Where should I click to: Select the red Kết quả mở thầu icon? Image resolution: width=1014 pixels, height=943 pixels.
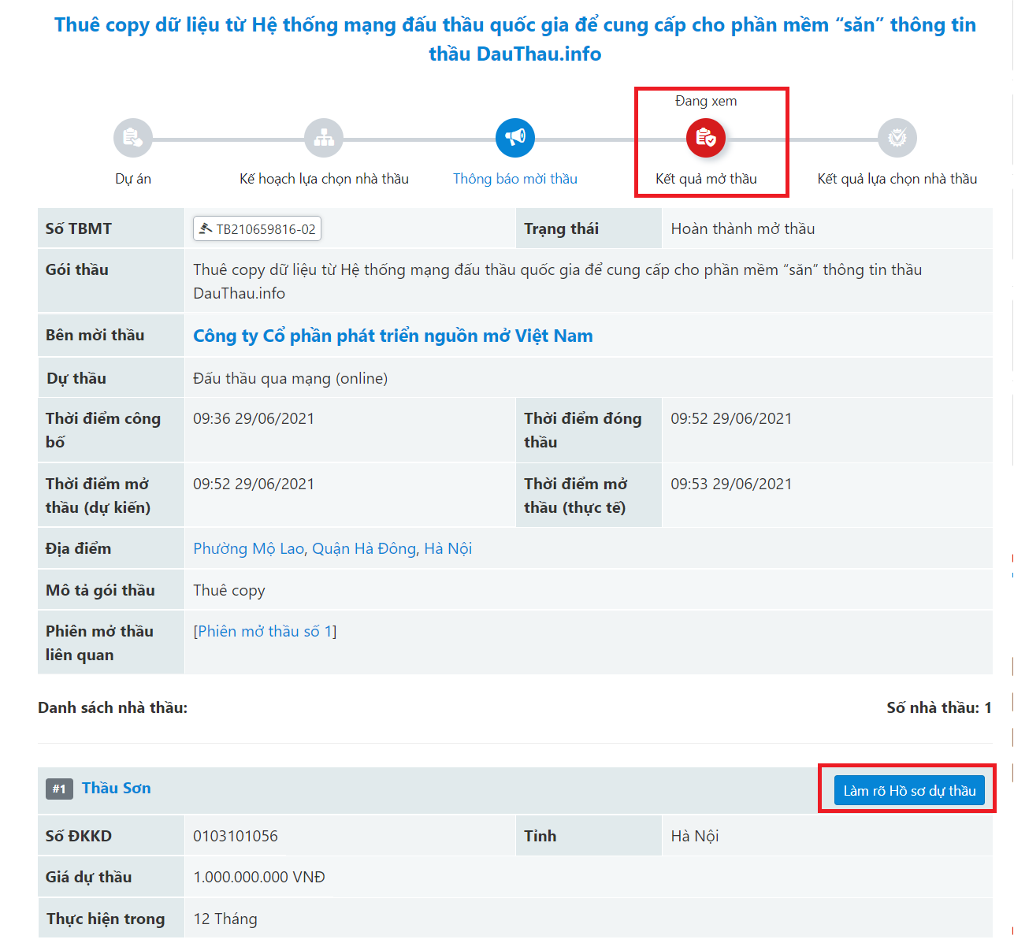(x=706, y=138)
